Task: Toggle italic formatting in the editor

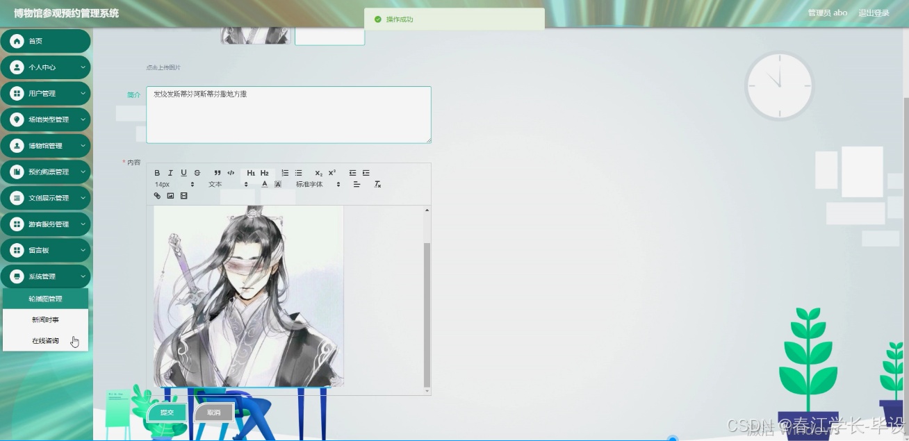Action: tap(170, 173)
